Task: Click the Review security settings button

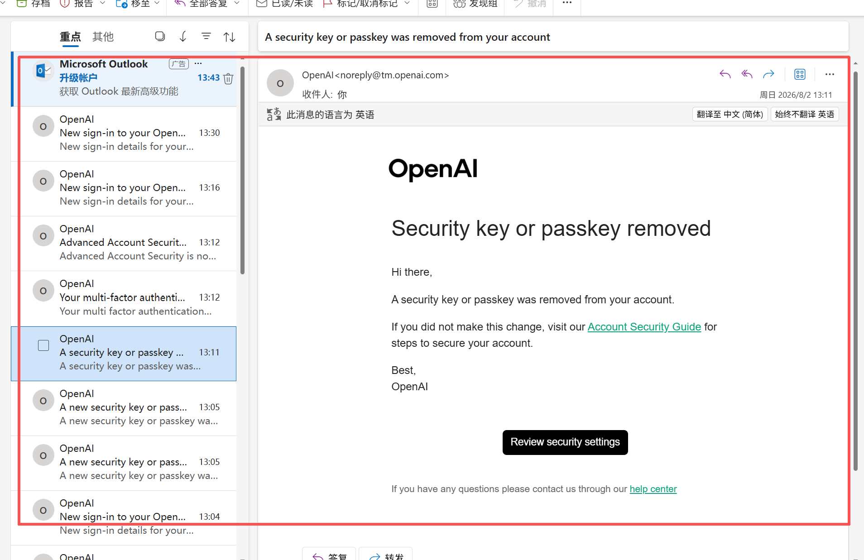Action: coord(565,442)
